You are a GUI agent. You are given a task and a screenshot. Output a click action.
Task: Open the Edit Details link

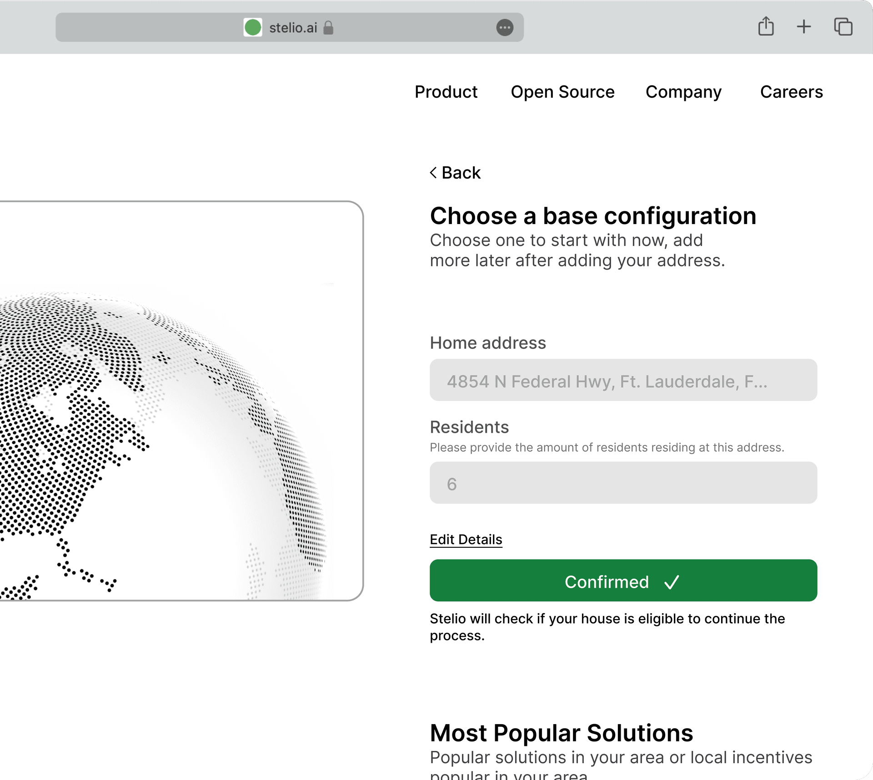(466, 540)
